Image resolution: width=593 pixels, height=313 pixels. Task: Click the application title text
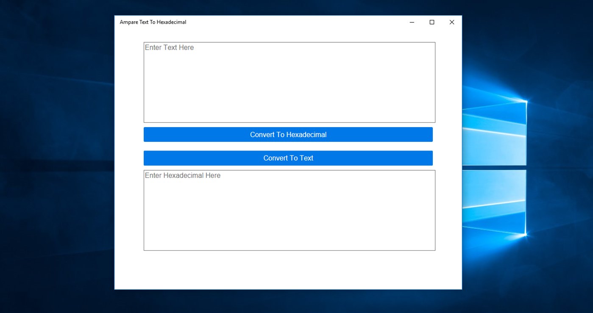[153, 22]
